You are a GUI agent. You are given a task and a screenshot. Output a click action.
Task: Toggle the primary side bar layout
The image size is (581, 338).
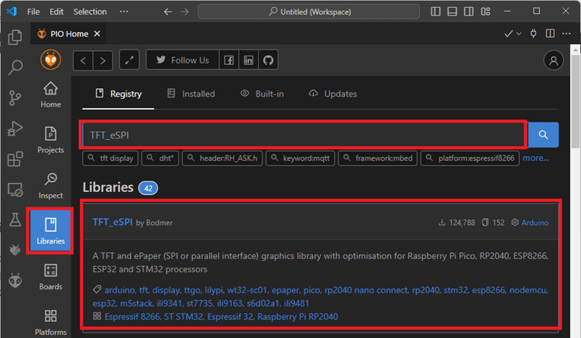click(x=435, y=12)
